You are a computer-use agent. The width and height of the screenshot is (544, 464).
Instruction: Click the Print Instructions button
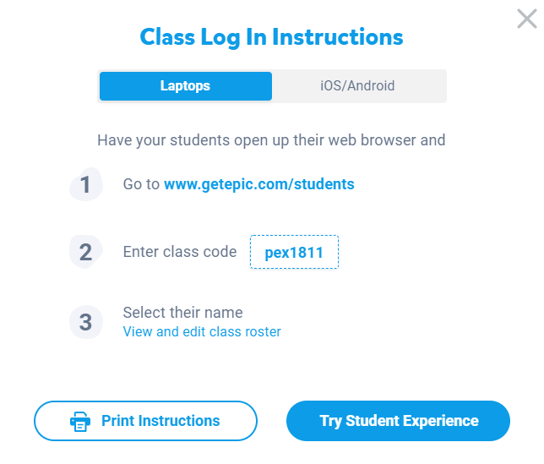(145, 421)
